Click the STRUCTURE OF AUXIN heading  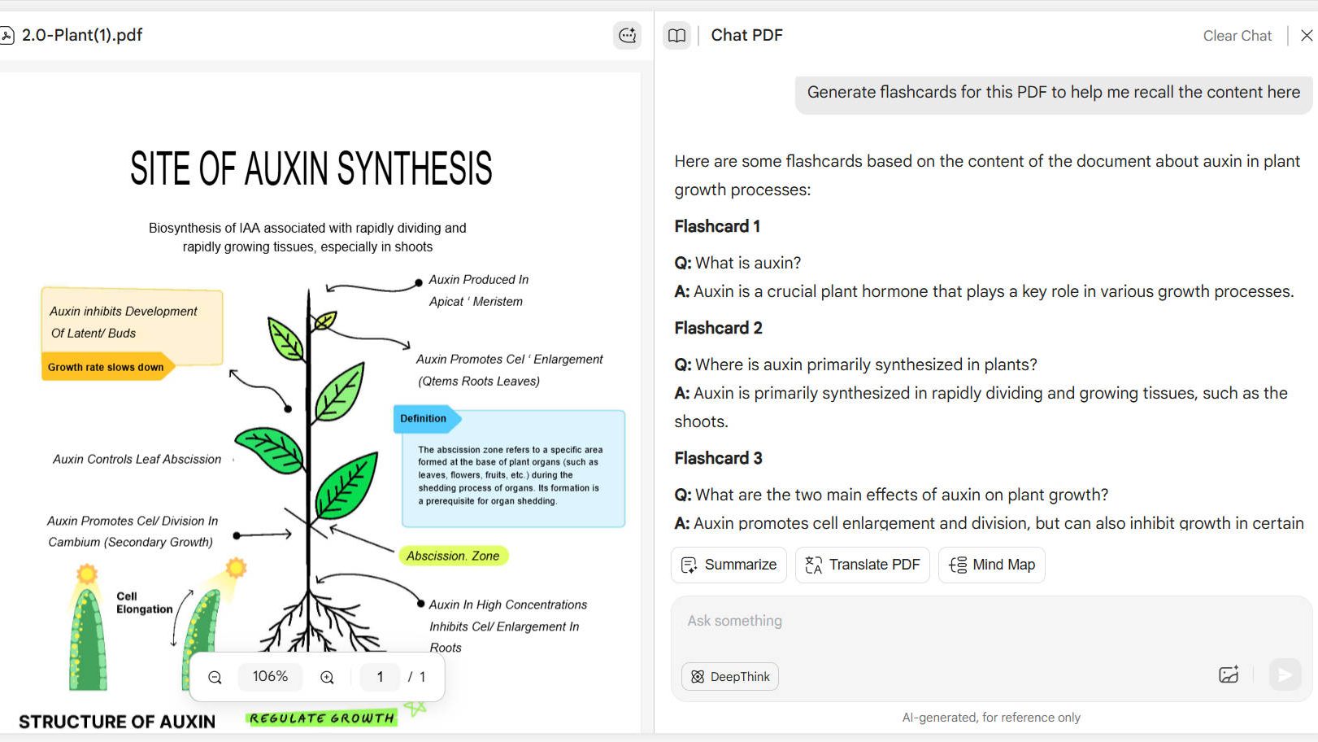click(117, 722)
